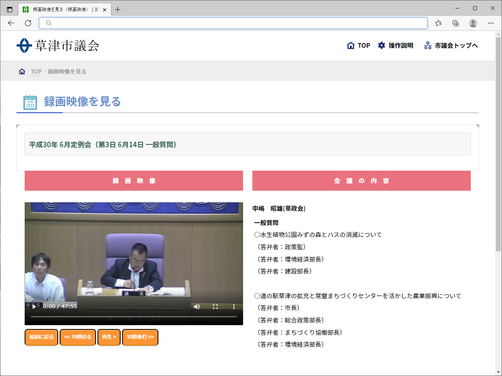This screenshot has height=376, width=502.
Task: Click the 水生植物公園みずの森 topic line
Action: pyautogui.click(x=318, y=235)
